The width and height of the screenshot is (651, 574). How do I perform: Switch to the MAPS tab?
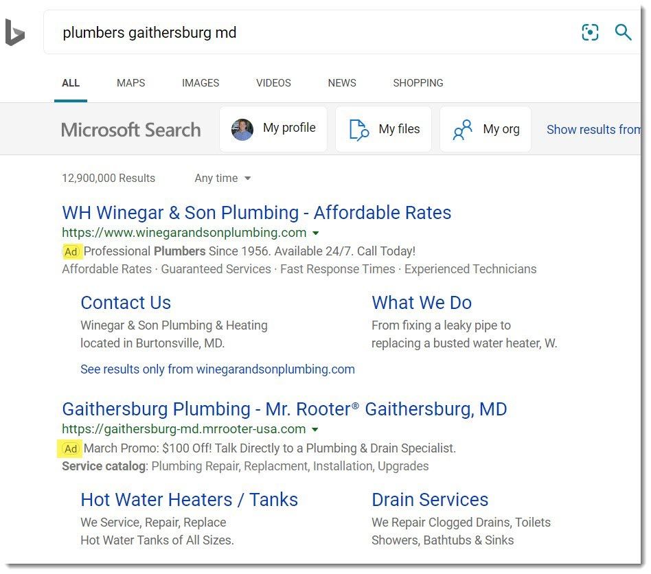tap(130, 83)
